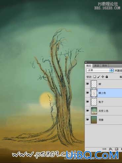Select the 树 layer name
The width and height of the screenshot is (122, 163).
tap(100, 84)
